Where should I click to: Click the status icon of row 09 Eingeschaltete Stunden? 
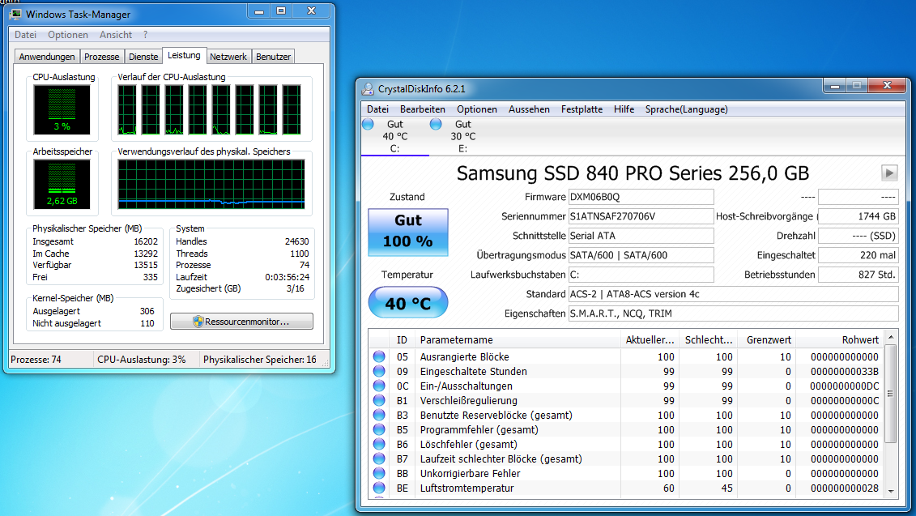379,371
